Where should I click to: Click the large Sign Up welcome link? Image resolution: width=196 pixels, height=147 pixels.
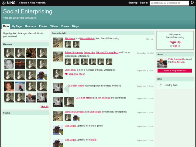click(175, 42)
